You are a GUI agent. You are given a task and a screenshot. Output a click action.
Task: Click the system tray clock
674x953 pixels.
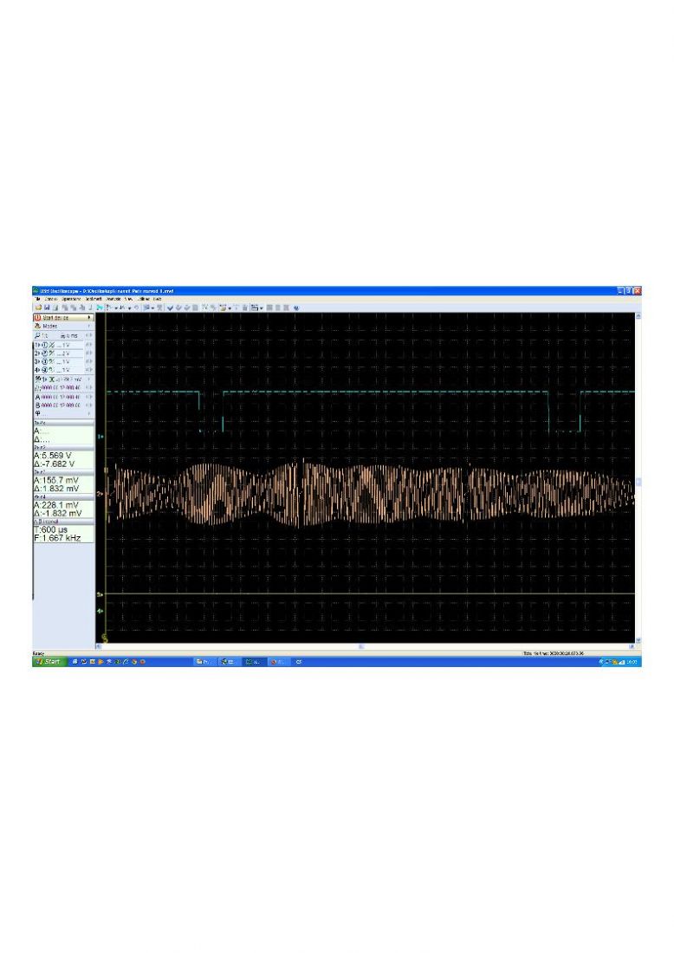[632, 662]
